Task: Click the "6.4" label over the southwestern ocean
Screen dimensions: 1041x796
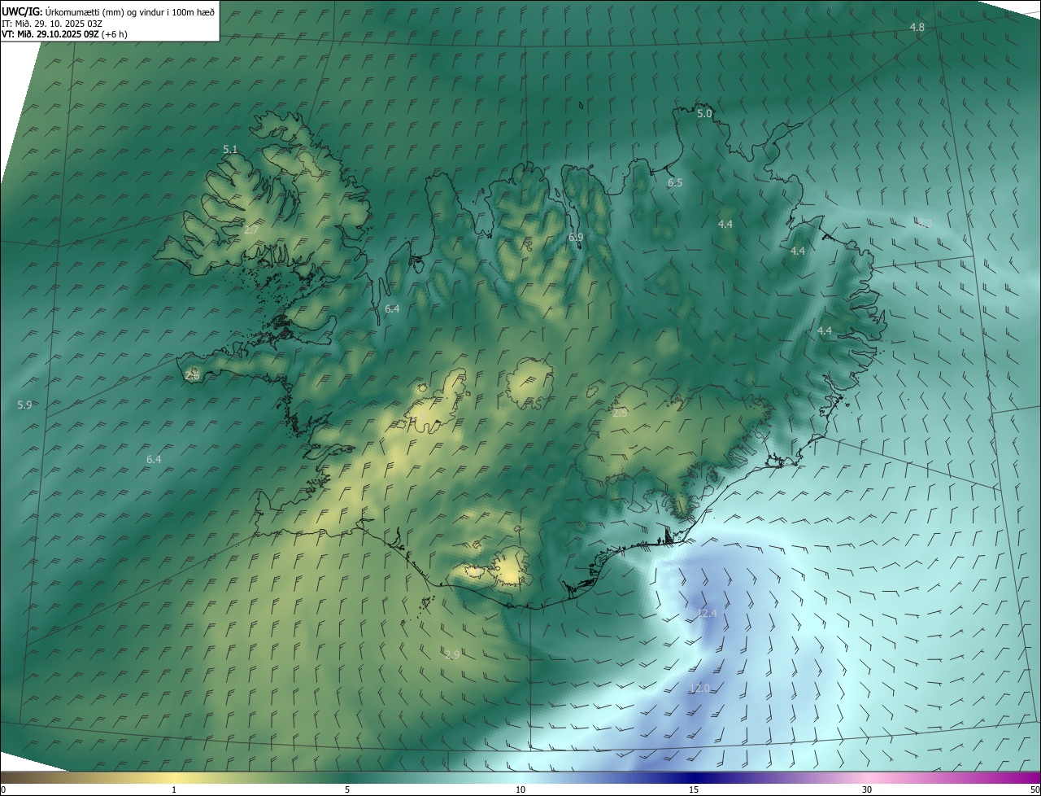Action: point(154,460)
